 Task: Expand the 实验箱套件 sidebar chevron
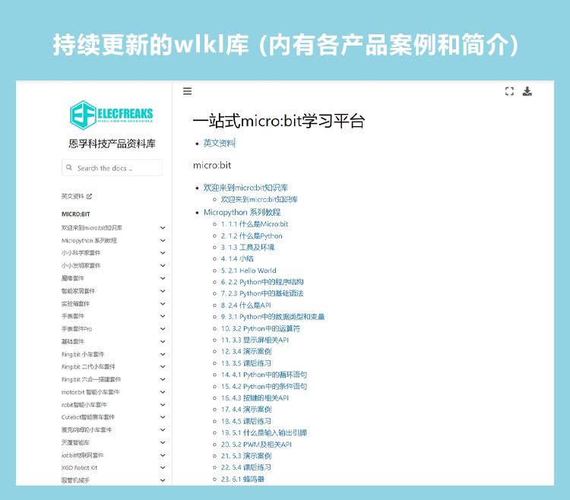(x=163, y=304)
